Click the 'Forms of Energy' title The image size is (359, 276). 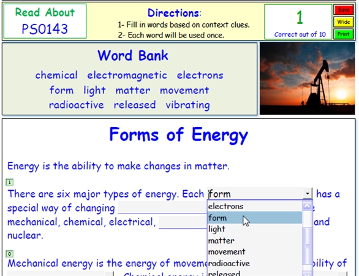click(x=179, y=135)
